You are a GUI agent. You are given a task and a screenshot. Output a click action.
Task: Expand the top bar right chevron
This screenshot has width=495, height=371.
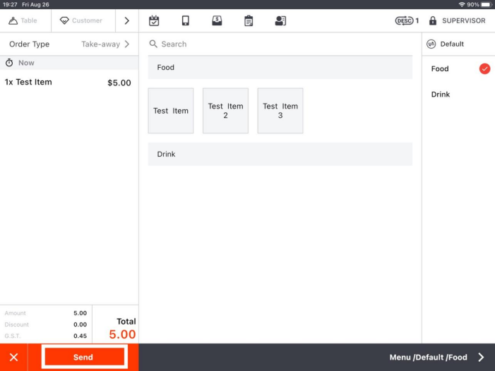[x=127, y=20]
